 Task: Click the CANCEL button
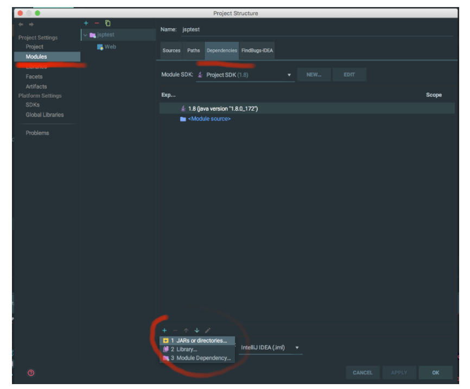363,373
